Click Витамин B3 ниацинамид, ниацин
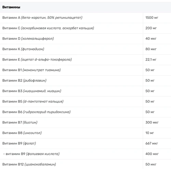 (32, 91)
